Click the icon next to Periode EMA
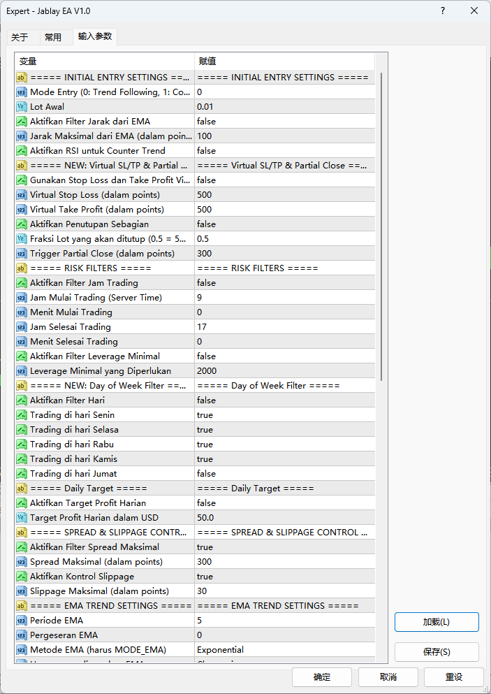The image size is (491, 694). coord(21,621)
